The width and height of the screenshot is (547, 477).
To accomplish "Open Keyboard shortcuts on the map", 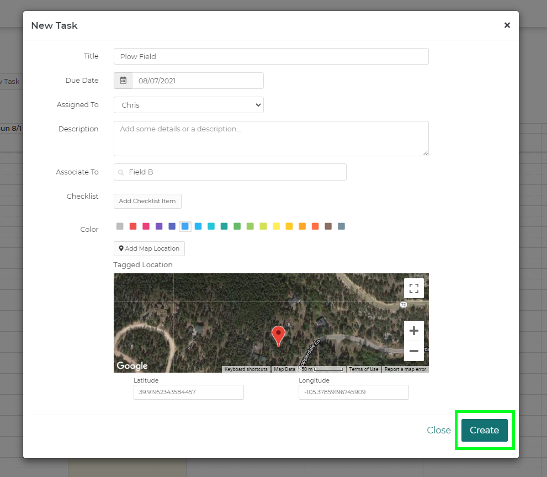I will (246, 369).
